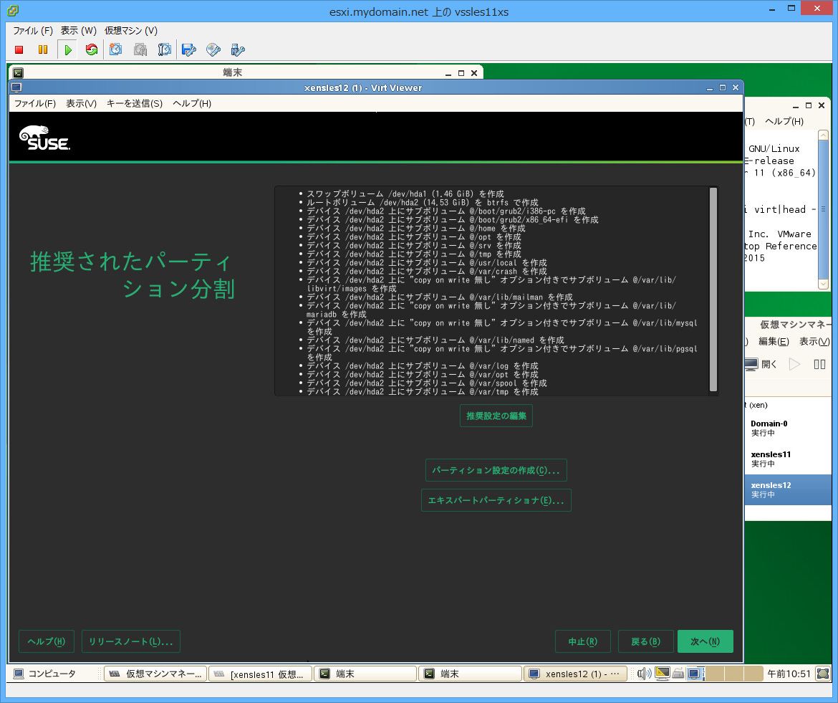Image resolution: width=838 pixels, height=703 pixels.
Task: Click the 開く monitor icon in virt-manager
Action: click(751, 364)
